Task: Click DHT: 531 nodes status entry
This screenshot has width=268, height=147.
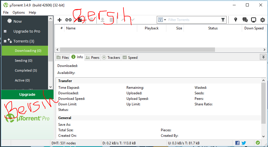Action: pos(64,143)
